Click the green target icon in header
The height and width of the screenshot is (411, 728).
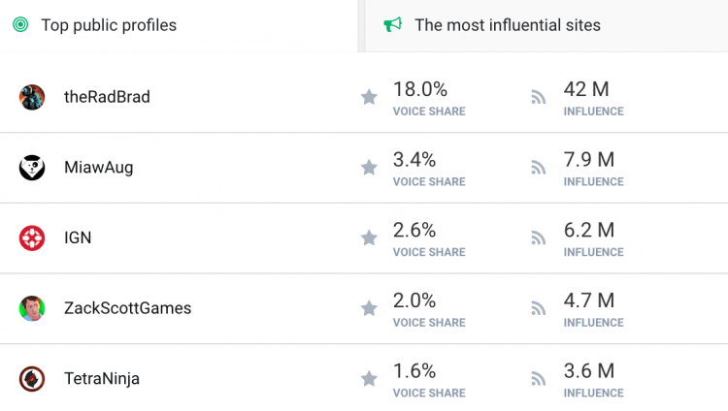[20, 24]
